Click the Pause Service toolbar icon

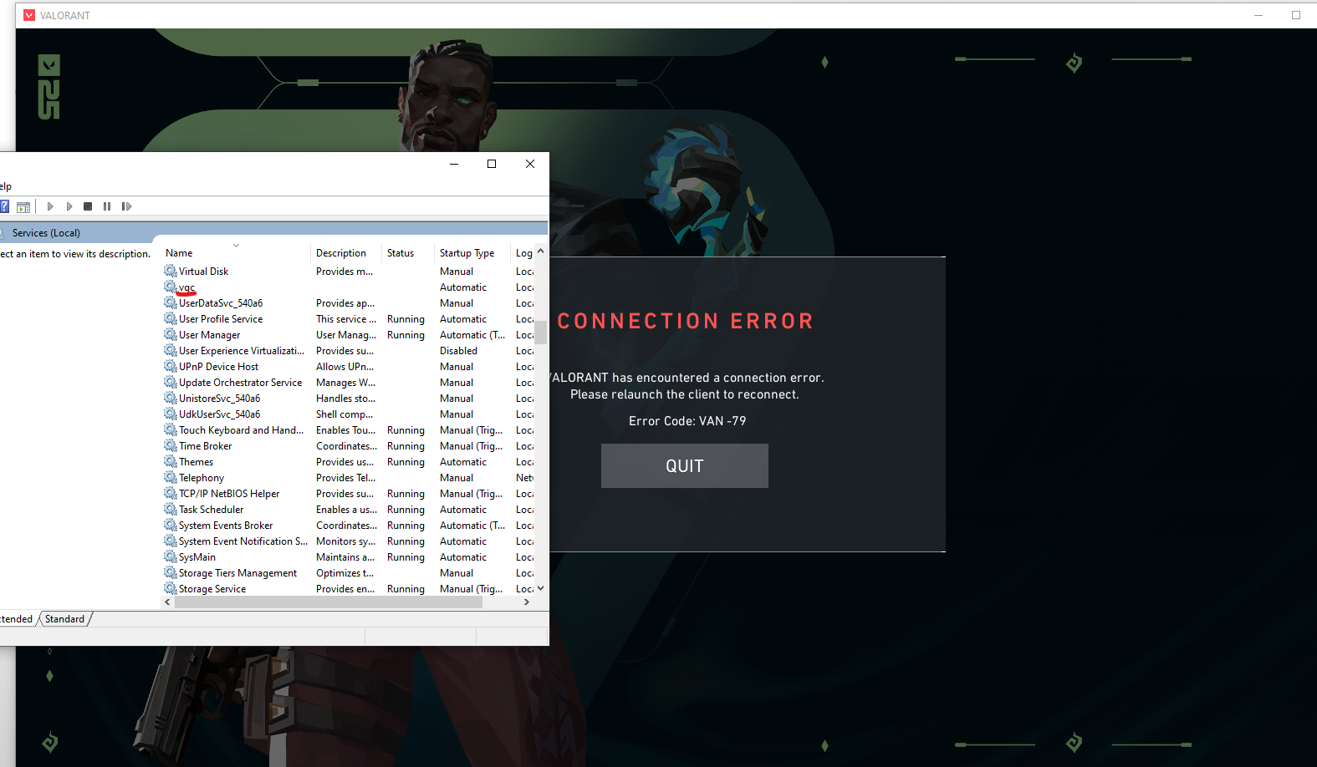pos(107,206)
